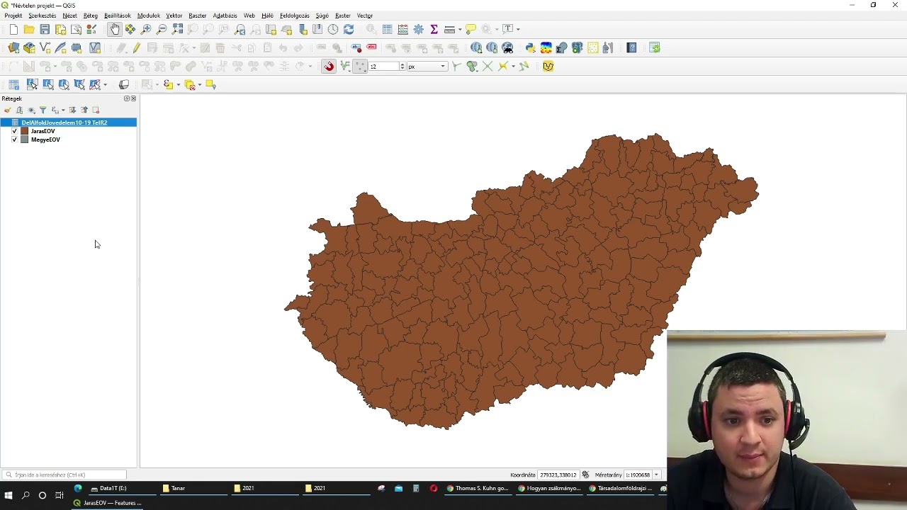Toggle map rendering icon beside Méretarány
907x510 pixels.
click(x=585, y=475)
